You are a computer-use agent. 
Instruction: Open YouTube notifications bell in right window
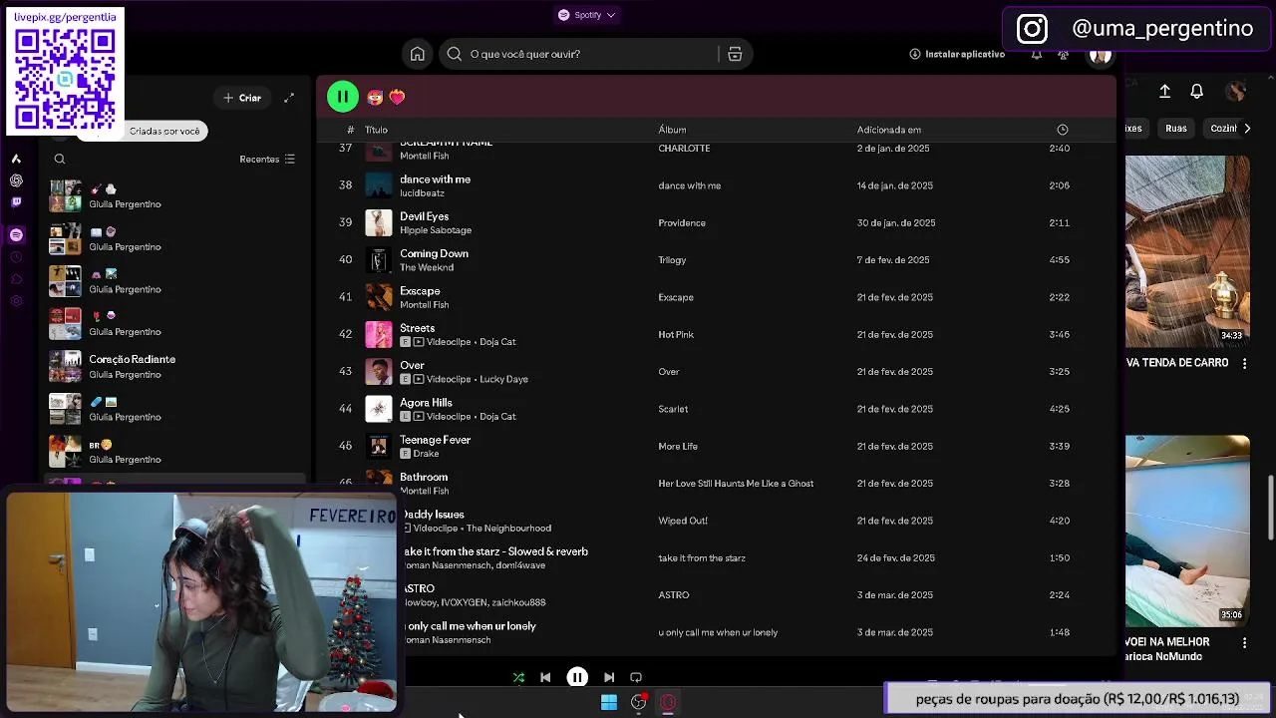pyautogui.click(x=1197, y=91)
